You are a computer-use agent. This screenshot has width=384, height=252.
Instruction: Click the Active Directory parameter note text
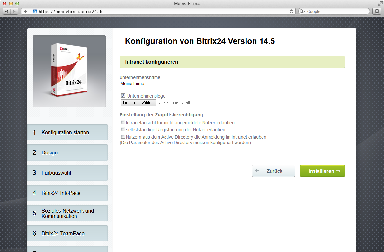coord(185,143)
